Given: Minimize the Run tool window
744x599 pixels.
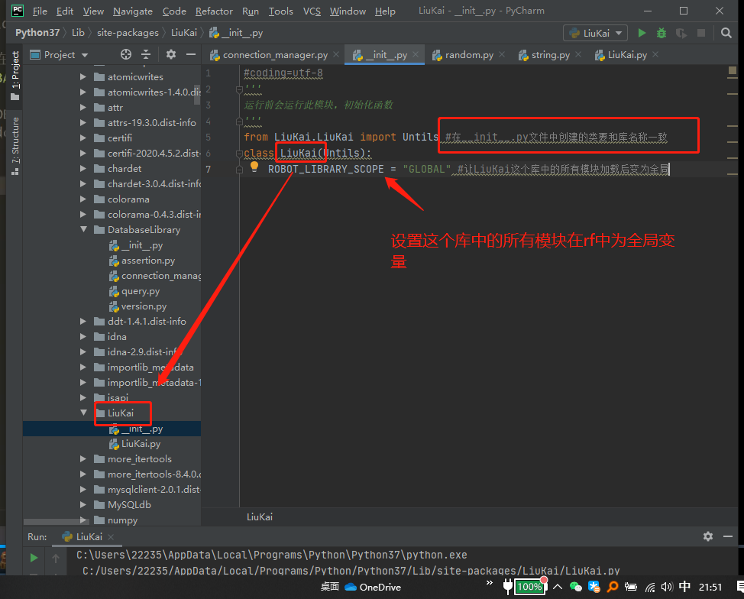Looking at the screenshot, I should pos(728,536).
